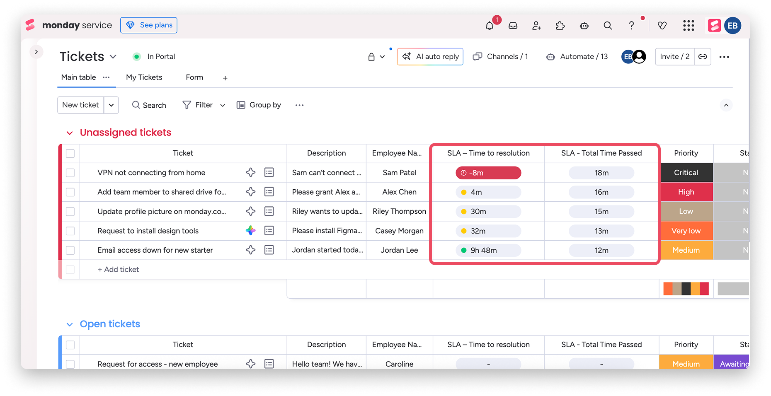Open more toolbar options beside Group by
The image size is (771, 396).
[300, 105]
